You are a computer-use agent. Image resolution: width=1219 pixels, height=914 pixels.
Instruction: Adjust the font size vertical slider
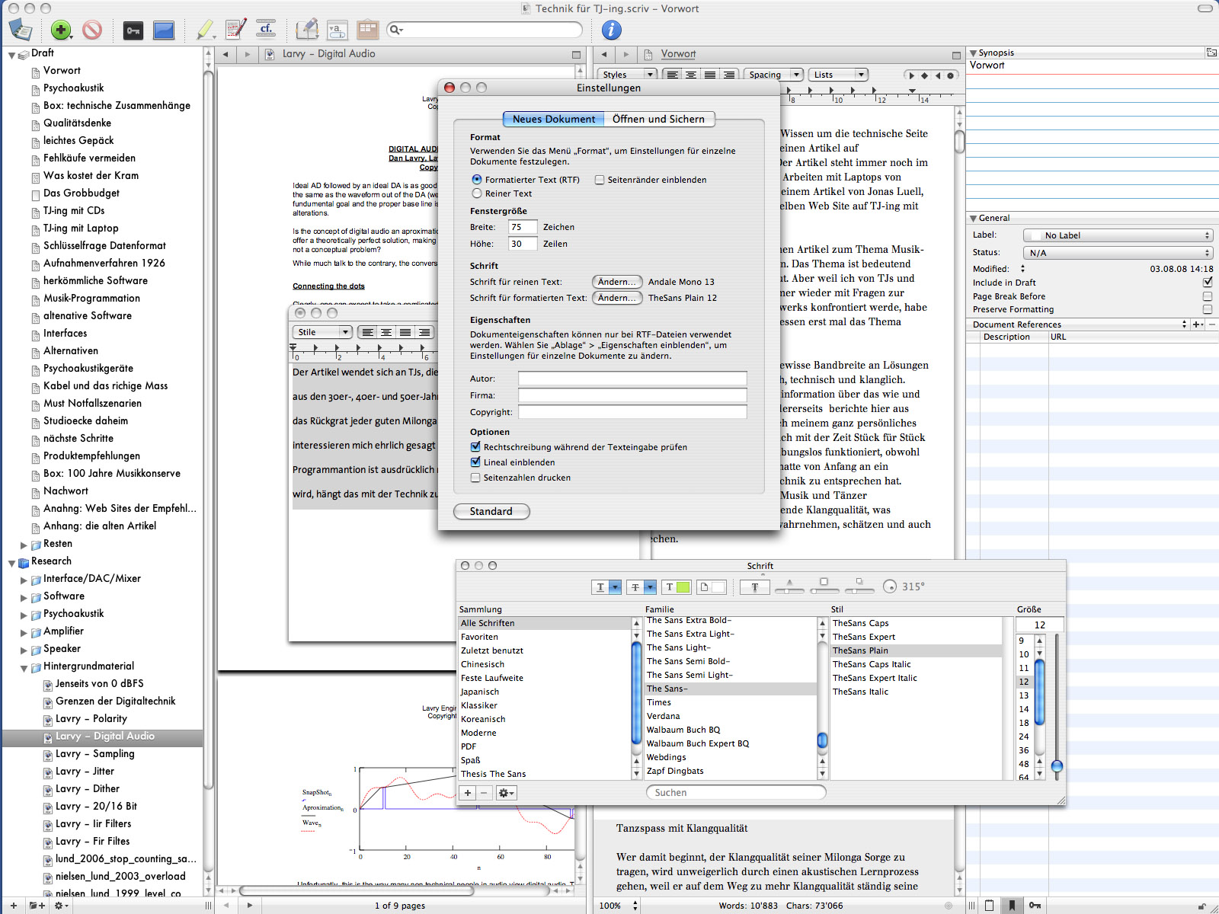(1057, 766)
